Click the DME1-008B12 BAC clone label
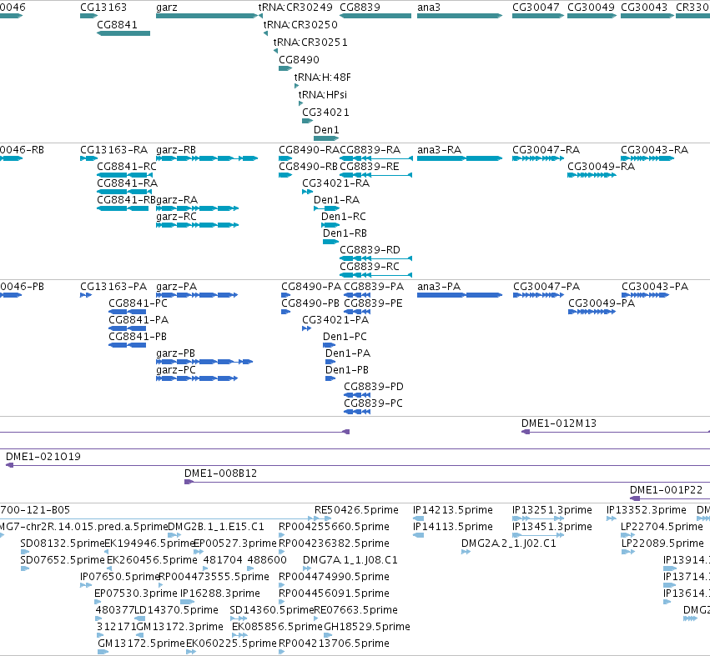 click(x=220, y=473)
